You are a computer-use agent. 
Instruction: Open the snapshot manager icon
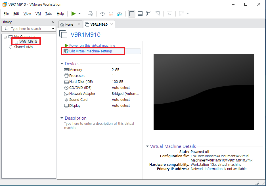[120, 14]
